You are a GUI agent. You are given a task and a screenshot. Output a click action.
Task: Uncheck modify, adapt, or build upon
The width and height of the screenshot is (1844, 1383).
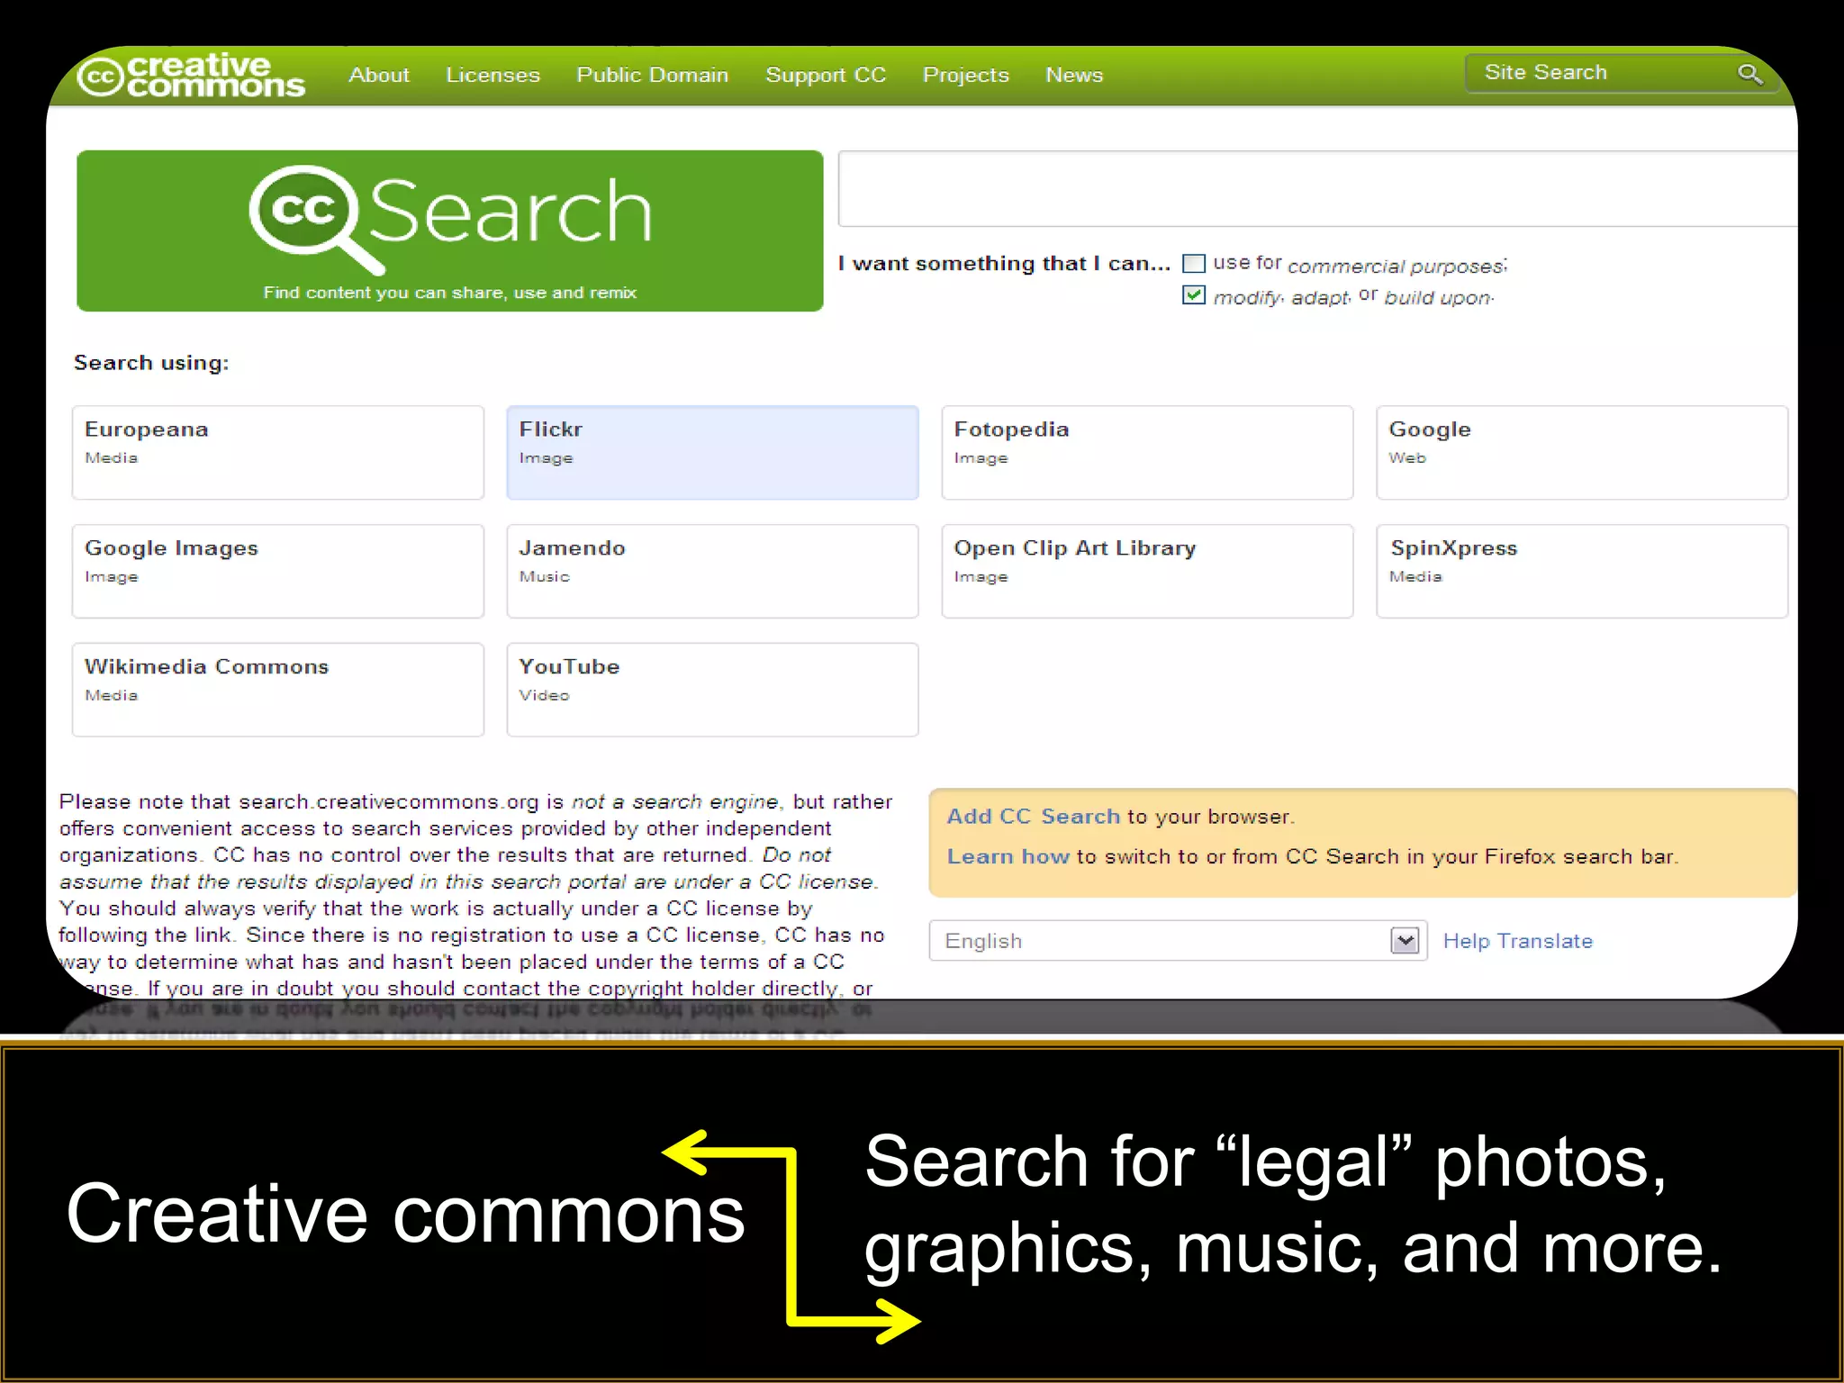click(x=1194, y=294)
